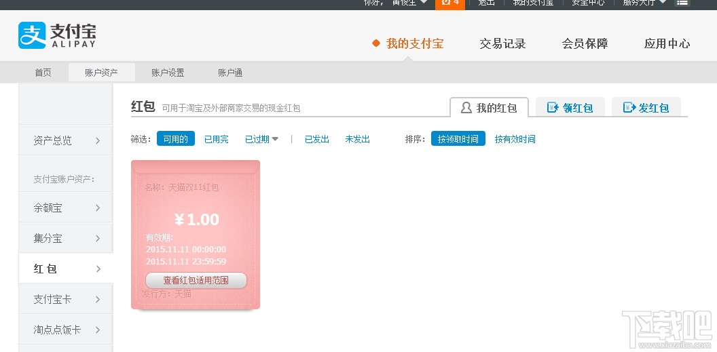Image resolution: width=717 pixels, height=352 pixels.
Task: Sort by 按有效时间
Action: 515,139
